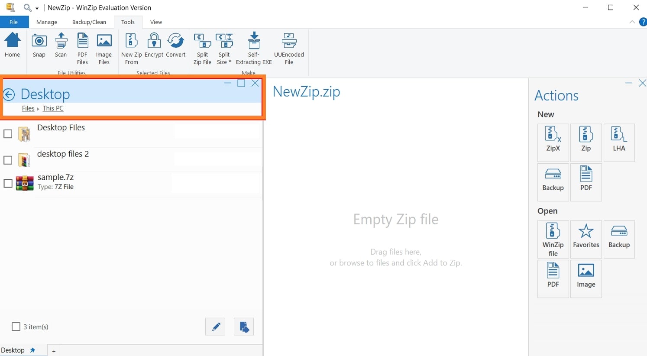Create a new PDF under New

click(586, 182)
